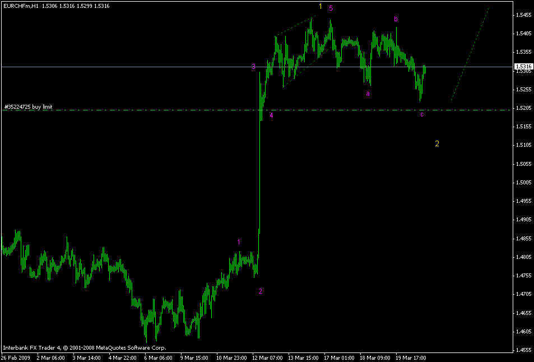The image size is (534, 362).
Task: Click the current price tag showing 1.5316
Action: coord(523,66)
